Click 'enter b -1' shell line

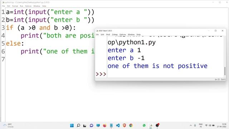126,58
